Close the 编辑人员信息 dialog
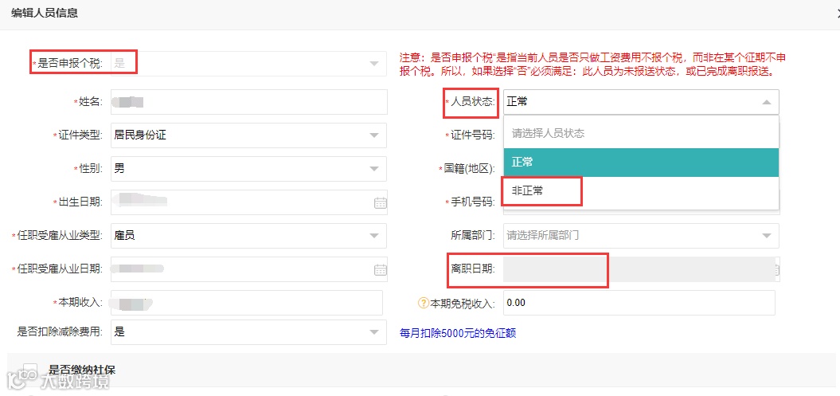840x396 pixels. point(834,13)
